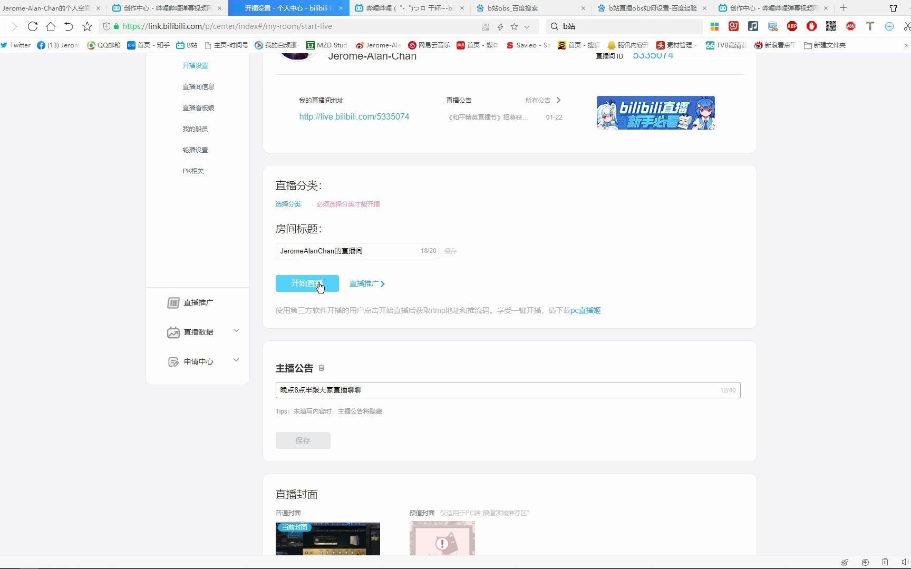Open 和平精英直播节 announcement
Image resolution: width=911 pixels, height=569 pixels.
coord(488,117)
